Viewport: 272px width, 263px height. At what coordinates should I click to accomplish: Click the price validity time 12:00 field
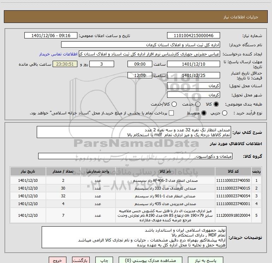pos(140,75)
